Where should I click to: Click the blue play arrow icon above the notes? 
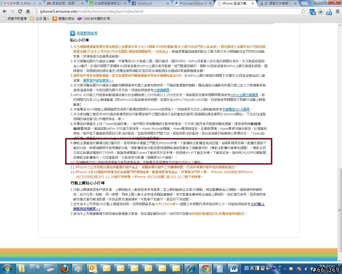pos(73,33)
